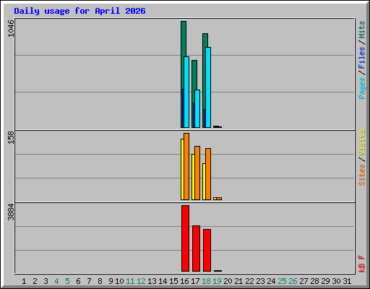Click green day label "19" on the x-axis
This screenshot has height=289, width=370.
click(217, 281)
